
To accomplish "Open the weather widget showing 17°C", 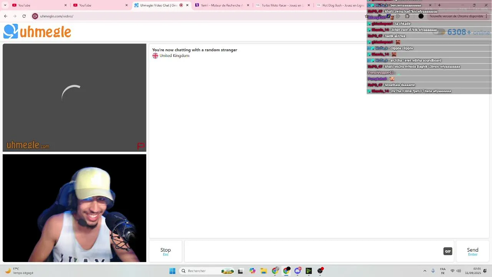I will click(x=19, y=271).
